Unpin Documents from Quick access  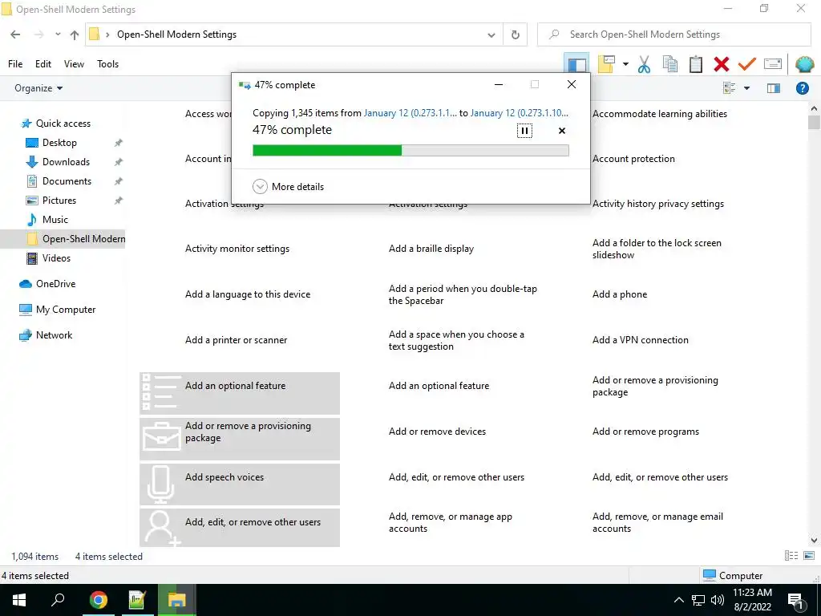pyautogui.click(x=119, y=181)
